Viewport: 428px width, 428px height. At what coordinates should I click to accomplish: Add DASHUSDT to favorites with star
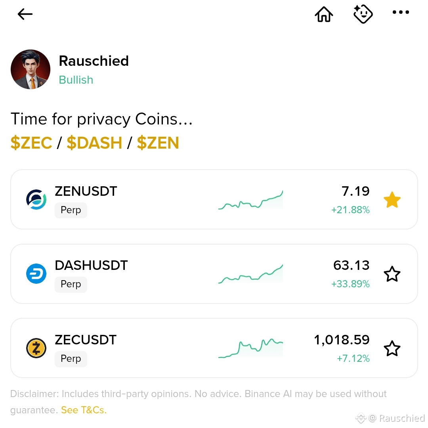click(x=392, y=274)
